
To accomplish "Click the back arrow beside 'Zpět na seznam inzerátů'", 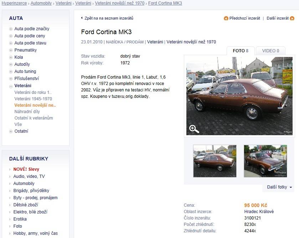I will coord(82,18).
